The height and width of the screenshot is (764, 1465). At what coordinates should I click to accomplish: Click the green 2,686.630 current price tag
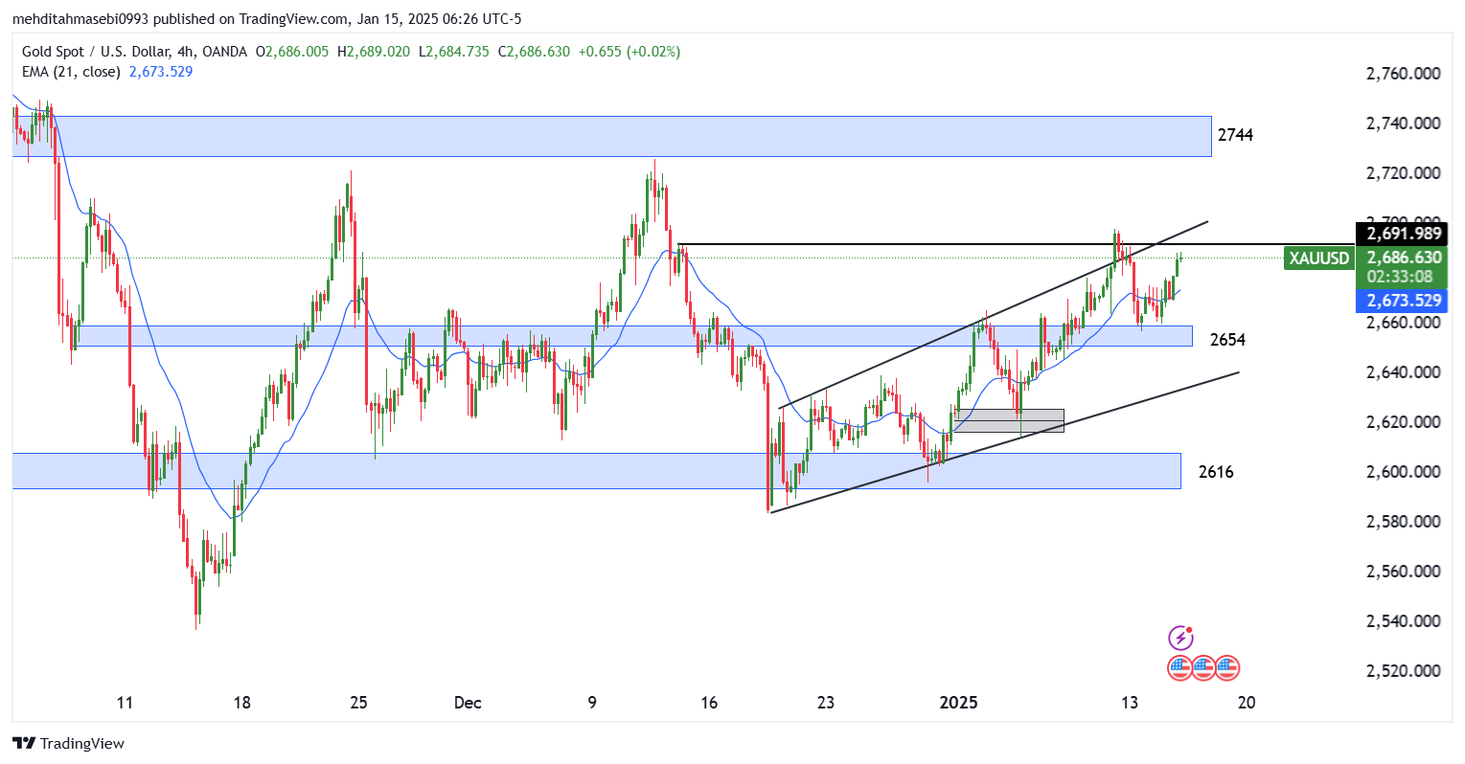(x=1403, y=258)
